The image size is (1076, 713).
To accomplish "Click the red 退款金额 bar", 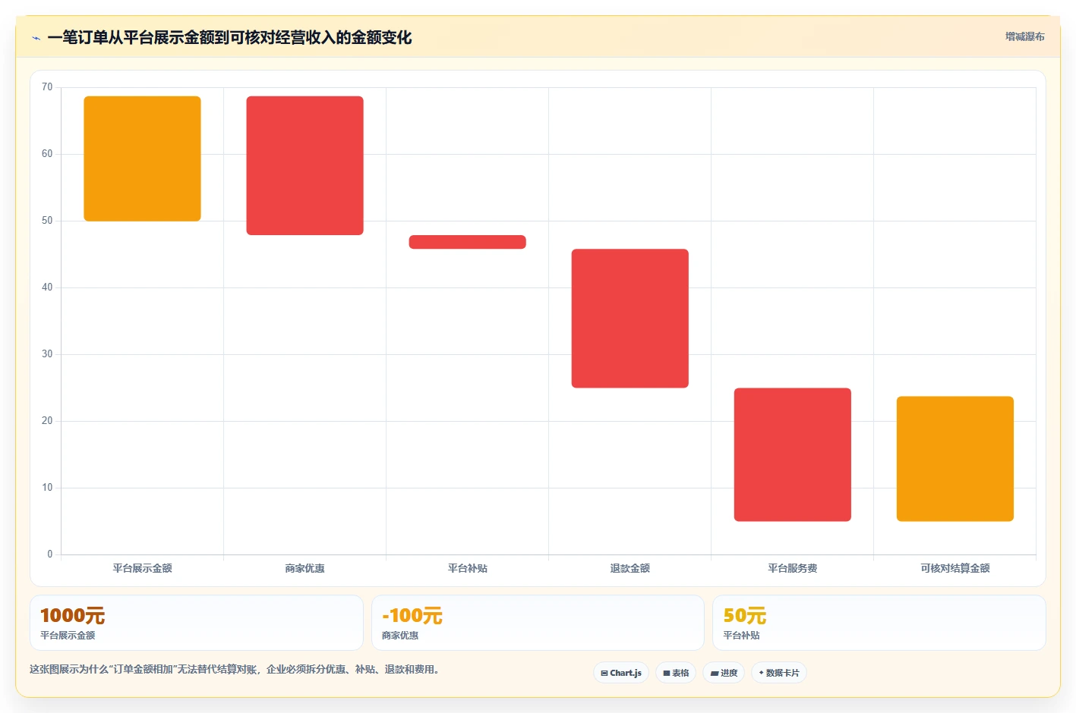I will coord(630,319).
